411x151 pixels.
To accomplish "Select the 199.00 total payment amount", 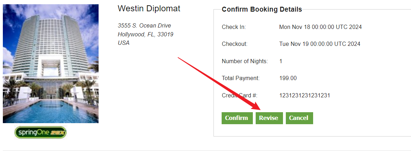I will pyautogui.click(x=288, y=78).
